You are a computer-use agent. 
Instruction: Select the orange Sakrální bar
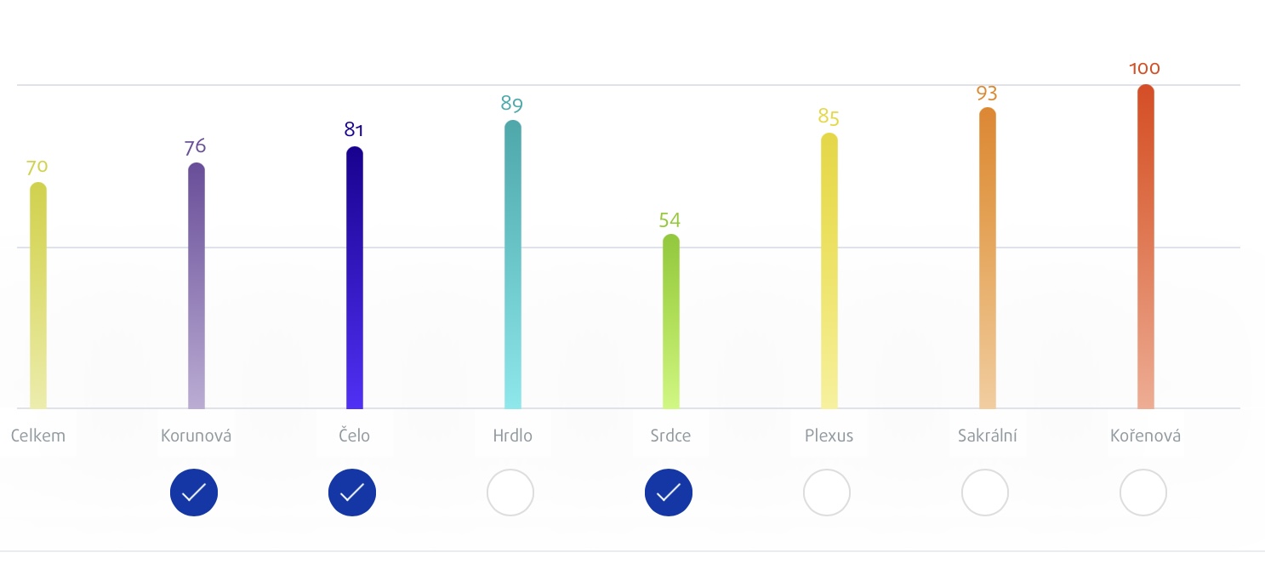pos(988,259)
